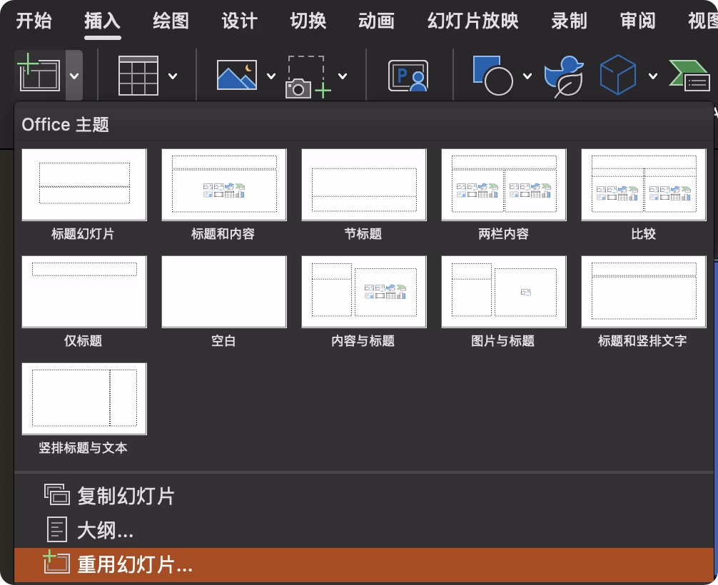Image resolution: width=718 pixels, height=585 pixels.
Task: Click the New Slide icon
Action: tap(39, 74)
